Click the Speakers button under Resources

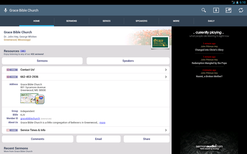pos(128,61)
